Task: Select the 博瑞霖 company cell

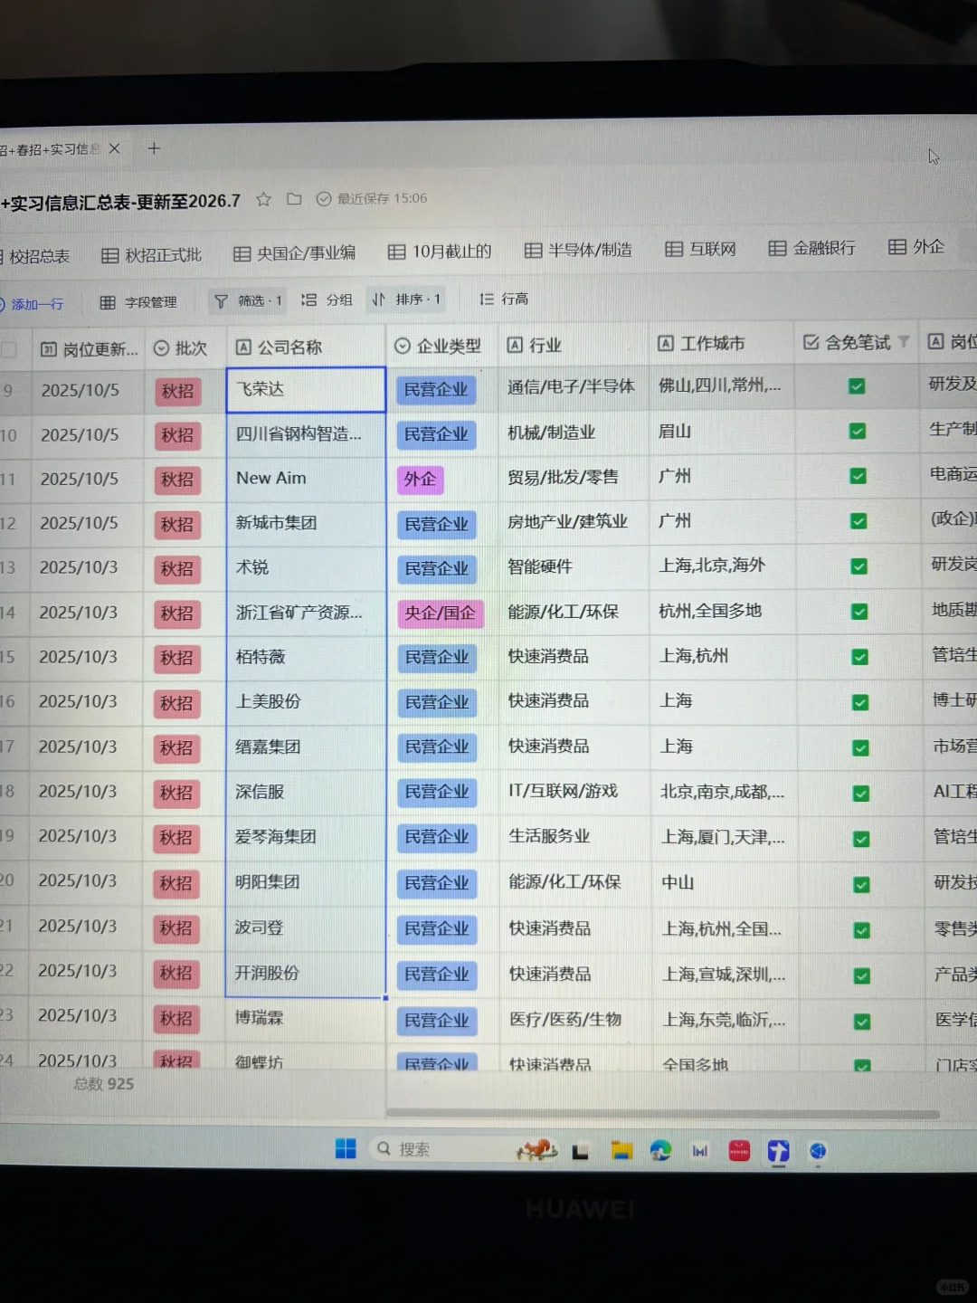Action: coord(305,1019)
